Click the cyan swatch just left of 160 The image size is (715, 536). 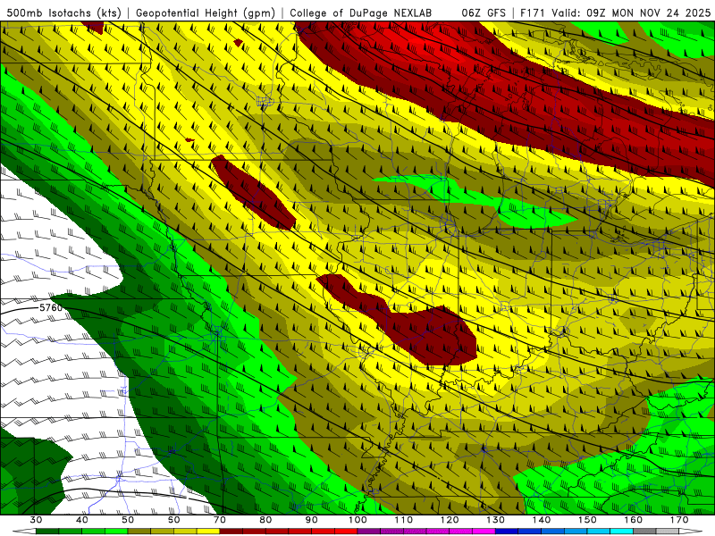click(621, 532)
